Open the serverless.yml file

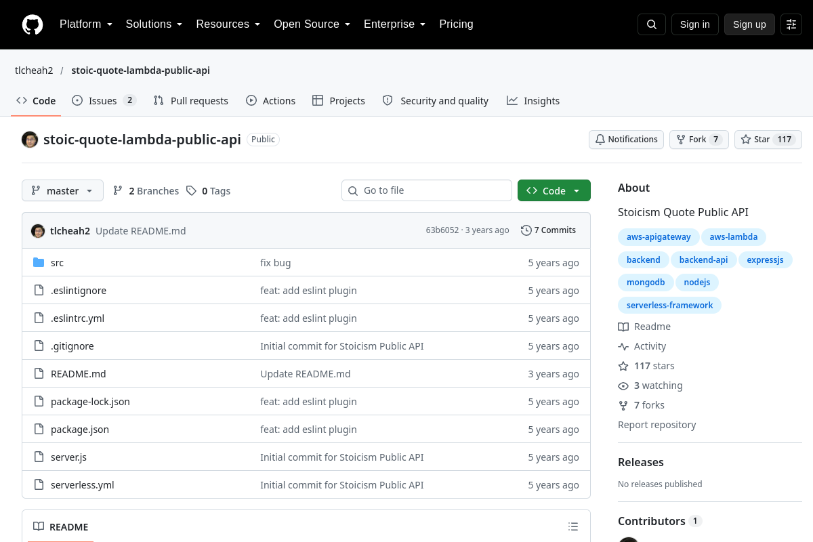(83, 485)
